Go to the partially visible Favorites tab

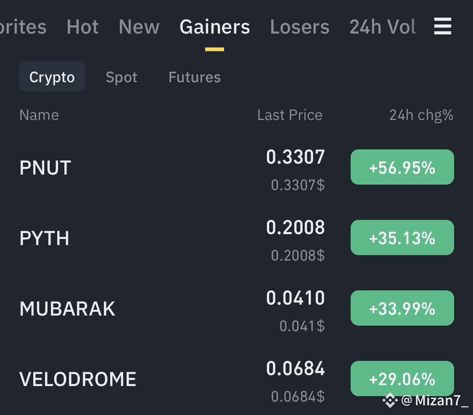(23, 27)
